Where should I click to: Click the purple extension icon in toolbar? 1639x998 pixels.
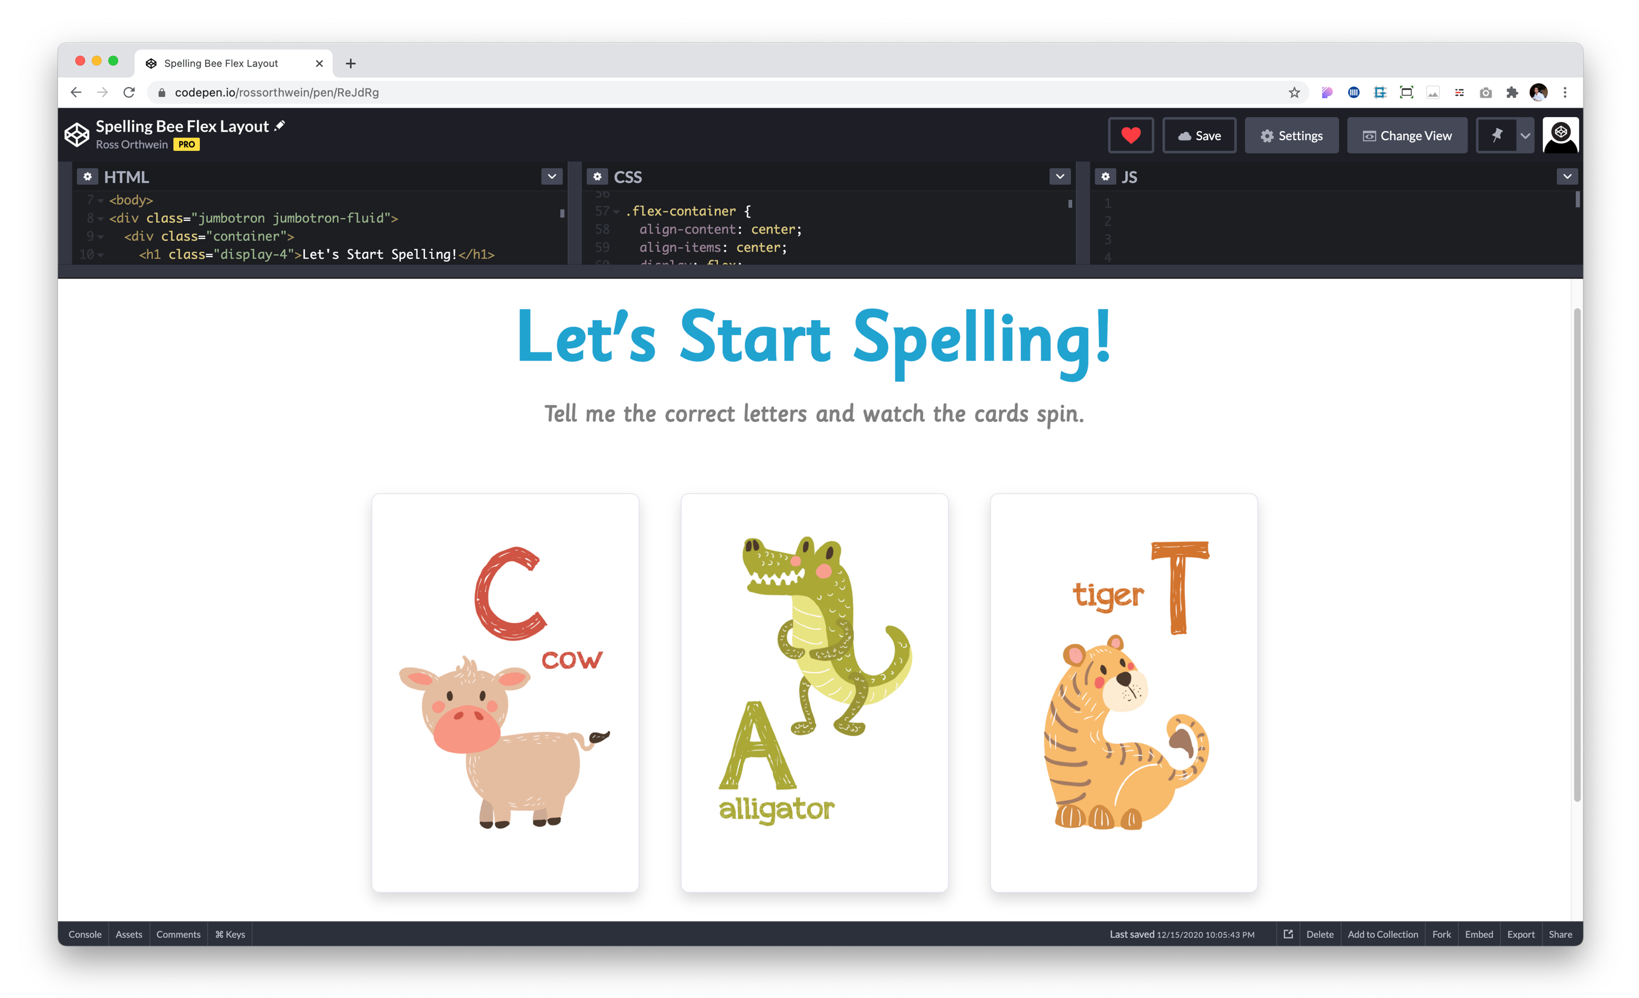pos(1327,92)
